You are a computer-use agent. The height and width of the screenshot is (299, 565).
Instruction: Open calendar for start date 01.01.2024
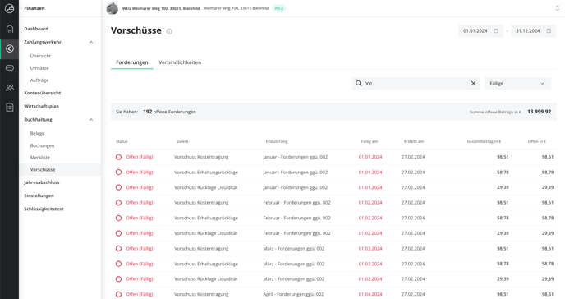(x=496, y=31)
